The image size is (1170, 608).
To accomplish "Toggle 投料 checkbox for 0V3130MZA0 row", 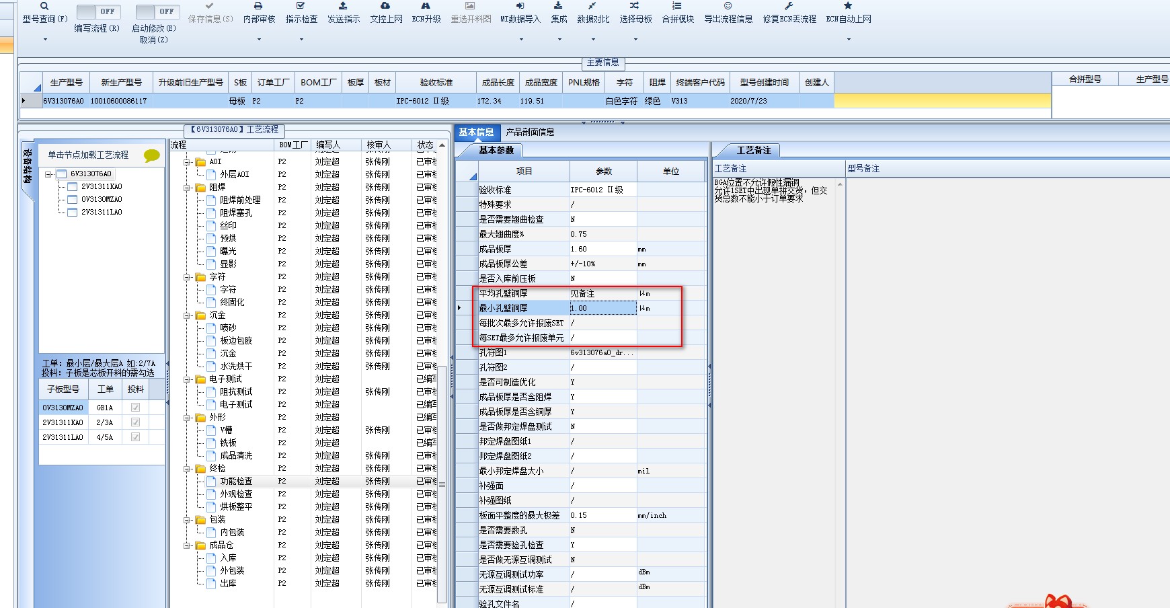I will point(136,408).
